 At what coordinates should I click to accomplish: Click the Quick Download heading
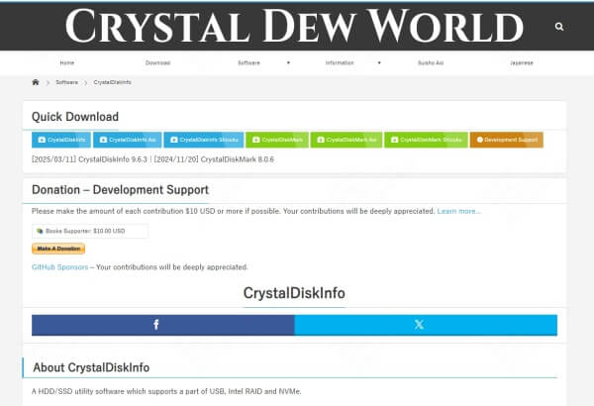click(x=75, y=117)
